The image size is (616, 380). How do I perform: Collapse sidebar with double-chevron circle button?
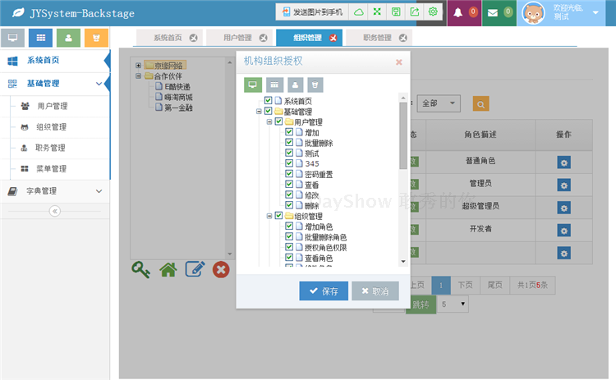54,211
